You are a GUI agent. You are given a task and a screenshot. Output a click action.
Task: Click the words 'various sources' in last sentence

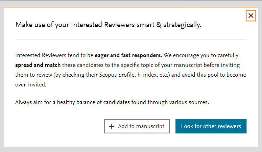(x=189, y=102)
